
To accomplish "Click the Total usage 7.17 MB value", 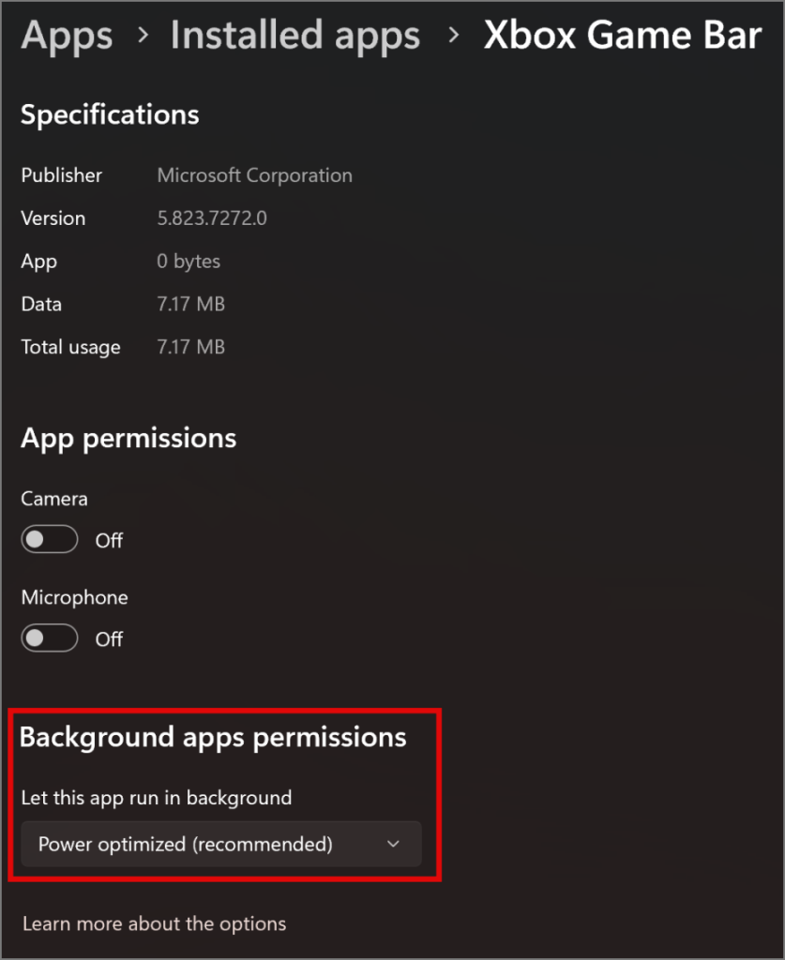I will (x=190, y=347).
